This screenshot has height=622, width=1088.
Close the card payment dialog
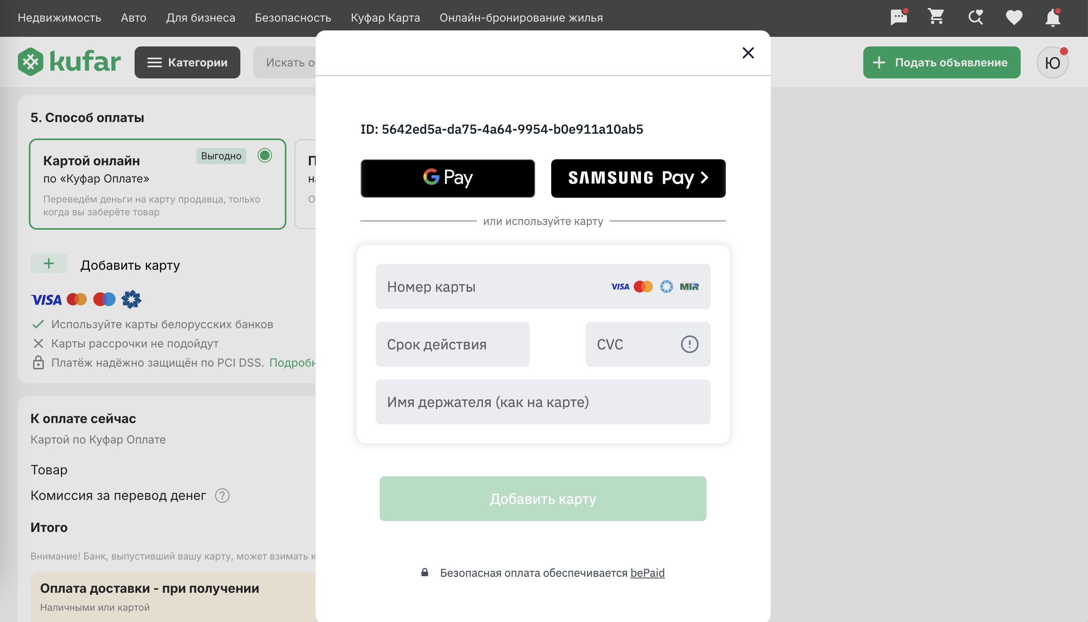tap(748, 53)
